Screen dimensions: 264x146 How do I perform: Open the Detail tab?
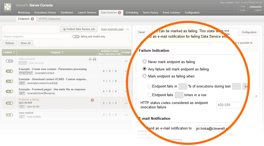tap(141, 32)
